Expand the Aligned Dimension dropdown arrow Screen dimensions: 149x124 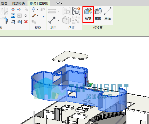[x=58, y=11]
